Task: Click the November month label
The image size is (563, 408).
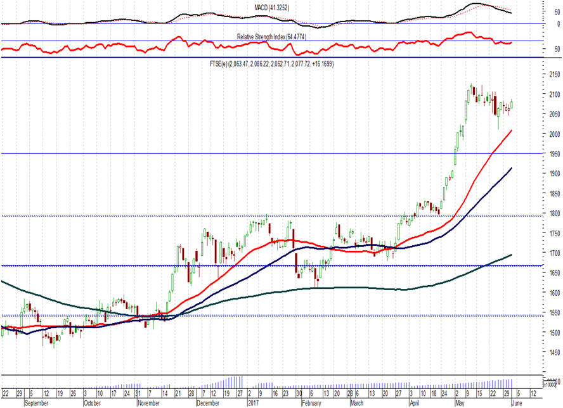Action: (148, 404)
